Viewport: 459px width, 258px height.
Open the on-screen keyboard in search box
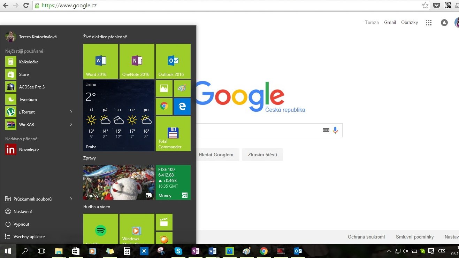[326, 130]
